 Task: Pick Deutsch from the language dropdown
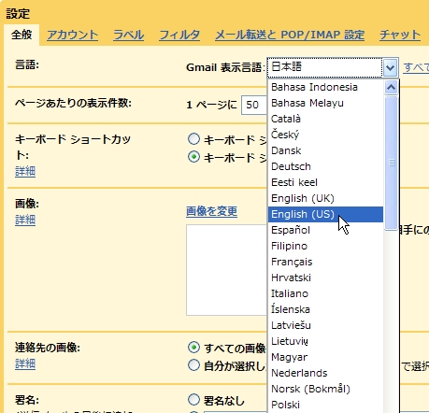pyautogui.click(x=325, y=166)
